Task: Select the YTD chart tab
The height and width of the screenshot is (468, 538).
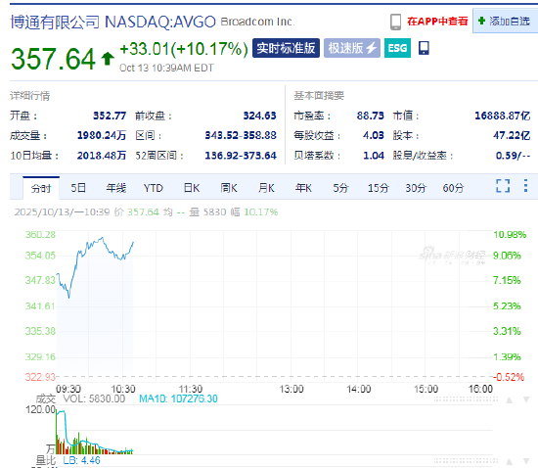Action: (153, 188)
